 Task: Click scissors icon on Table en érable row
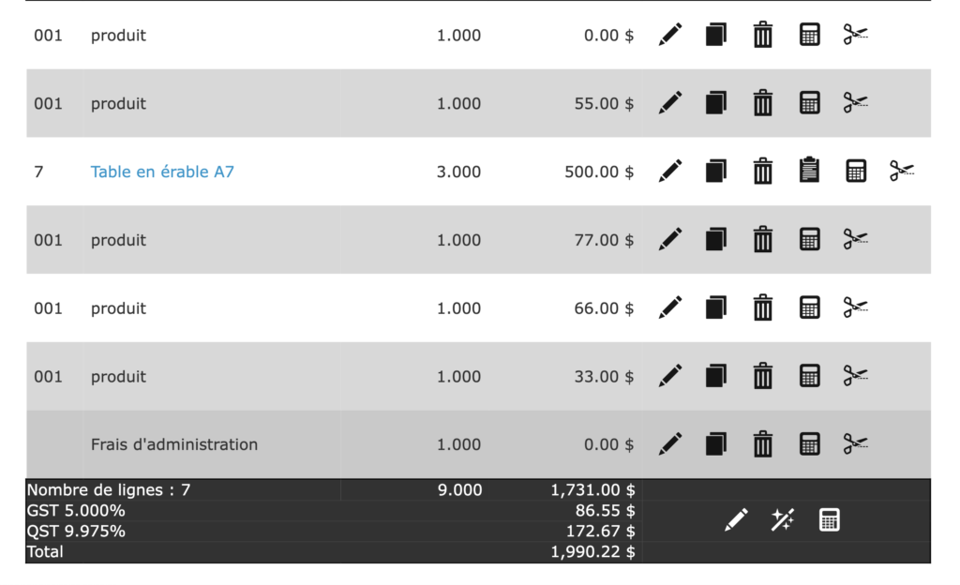[x=902, y=172]
